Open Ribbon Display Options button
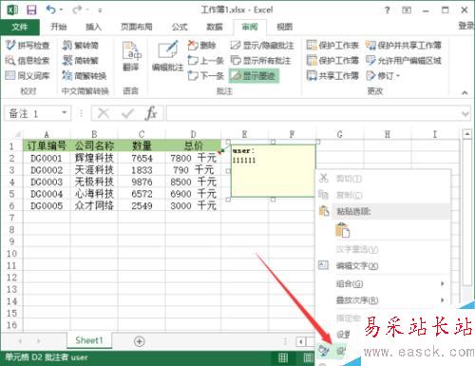Viewport: 475px width, 366px height. tap(407, 10)
